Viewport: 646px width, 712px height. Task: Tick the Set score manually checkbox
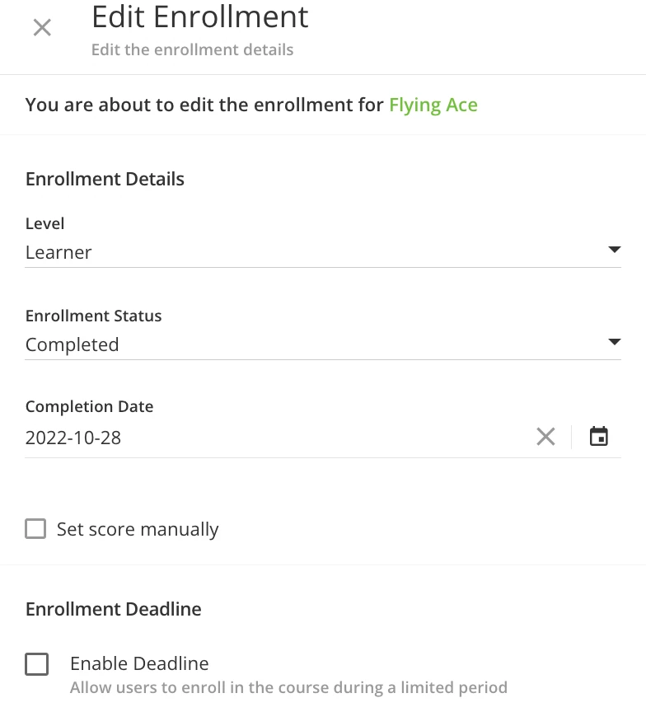pyautogui.click(x=35, y=528)
